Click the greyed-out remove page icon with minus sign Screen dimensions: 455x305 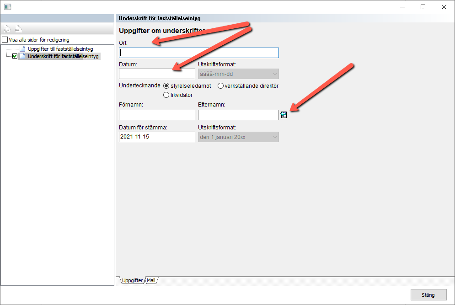click(x=18, y=28)
